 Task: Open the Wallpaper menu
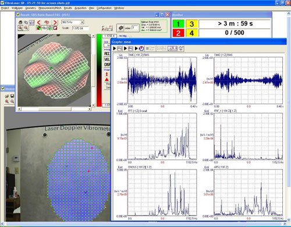[17, 8]
